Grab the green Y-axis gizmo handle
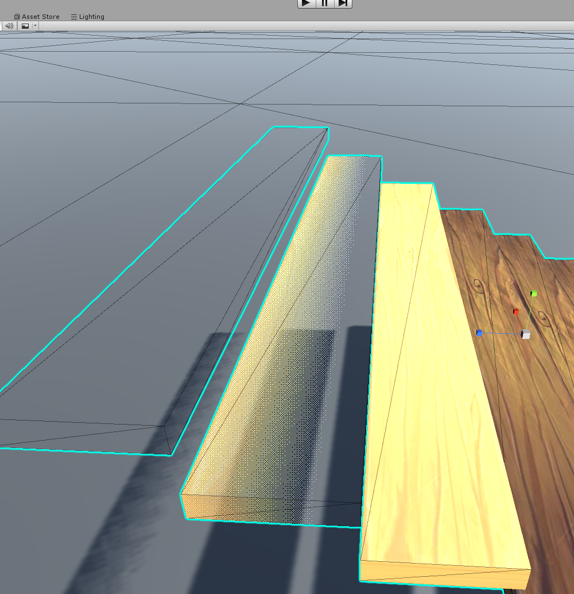574x594 pixels. tap(534, 294)
